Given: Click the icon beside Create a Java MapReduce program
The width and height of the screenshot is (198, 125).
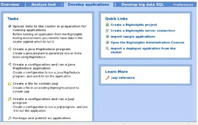Looking at the screenshot, I should (10, 49).
